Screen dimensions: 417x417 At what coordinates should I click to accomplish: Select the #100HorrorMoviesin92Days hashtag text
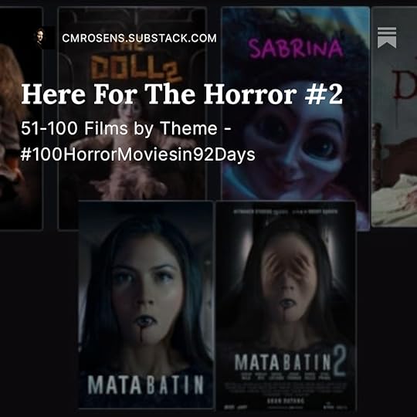[x=137, y=154]
